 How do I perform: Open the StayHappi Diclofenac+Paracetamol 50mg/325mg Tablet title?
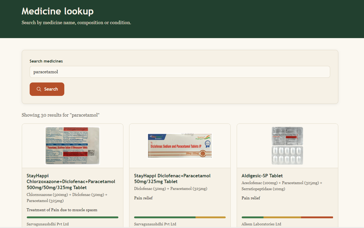tap(172, 179)
